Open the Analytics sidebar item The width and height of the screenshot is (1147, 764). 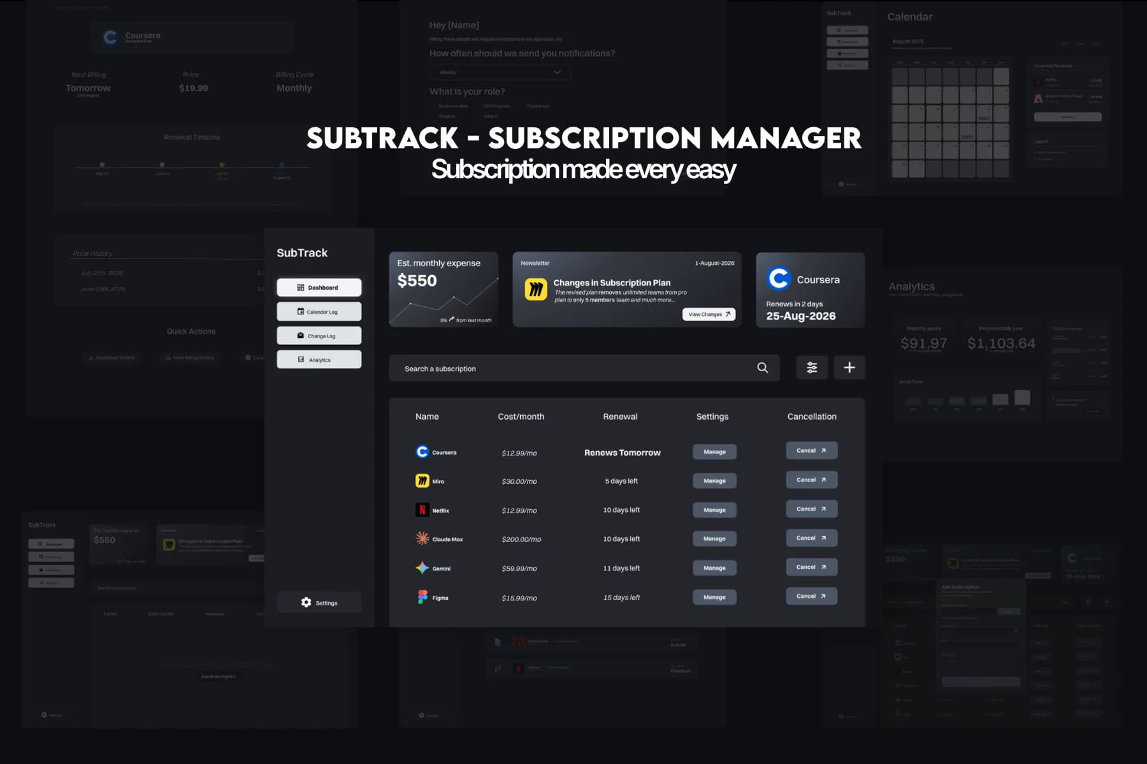(x=319, y=360)
